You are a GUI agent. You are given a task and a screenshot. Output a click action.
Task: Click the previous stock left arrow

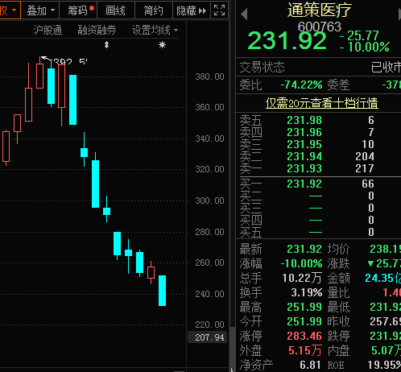coord(244,14)
